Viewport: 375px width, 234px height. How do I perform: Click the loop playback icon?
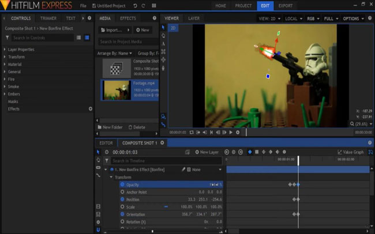tap(192, 132)
